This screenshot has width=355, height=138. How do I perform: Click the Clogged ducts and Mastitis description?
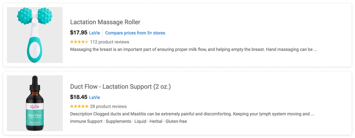192,114
